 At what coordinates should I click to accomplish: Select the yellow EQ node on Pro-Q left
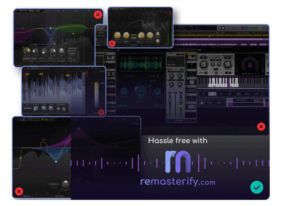(20, 158)
